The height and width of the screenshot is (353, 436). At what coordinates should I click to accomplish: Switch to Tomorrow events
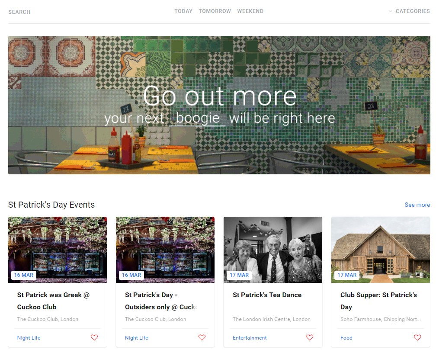click(215, 11)
